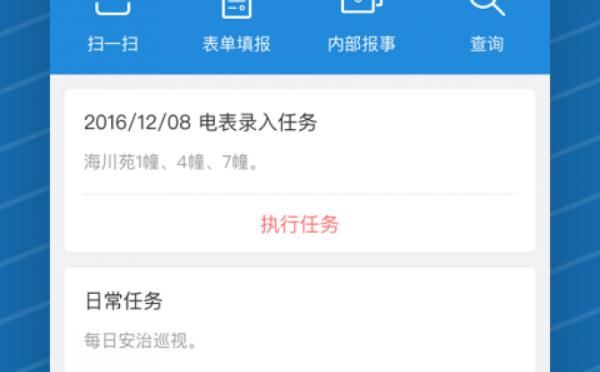Go to 内部报事 via its label

[361, 44]
